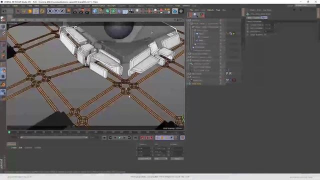This screenshot has width=320, height=180.
Task: Click the Record Active Objects button
Action: coord(142,138)
